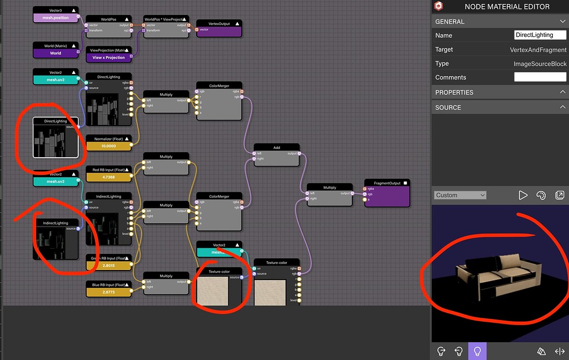The height and width of the screenshot is (360, 569).
Task: Click the NODE MATERIAL EDITOR title
Action: click(x=507, y=7)
